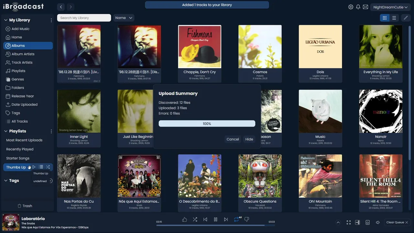Open Date Uploaded view
The image size is (414, 233).
pyautogui.click(x=25, y=105)
